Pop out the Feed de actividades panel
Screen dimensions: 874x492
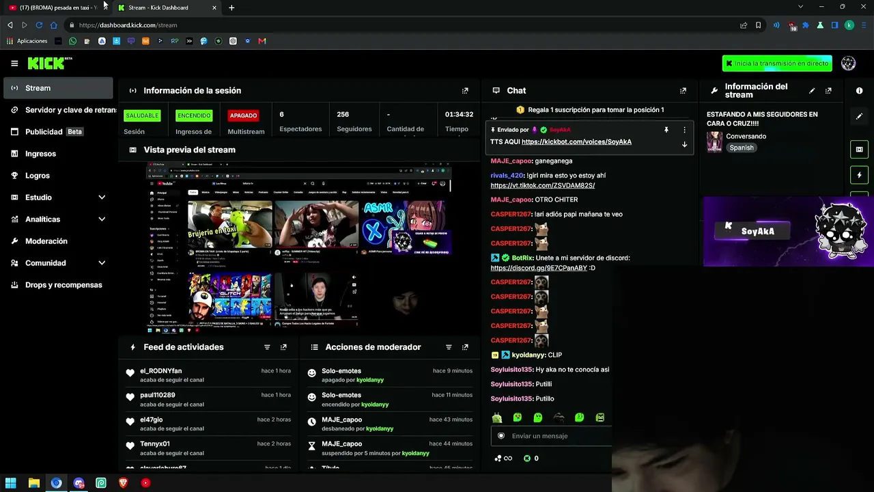tap(283, 347)
